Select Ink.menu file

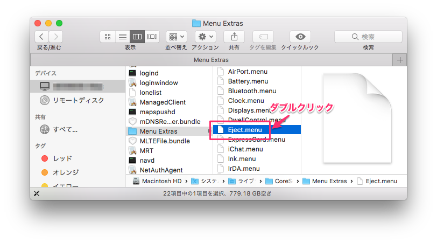[257, 159]
